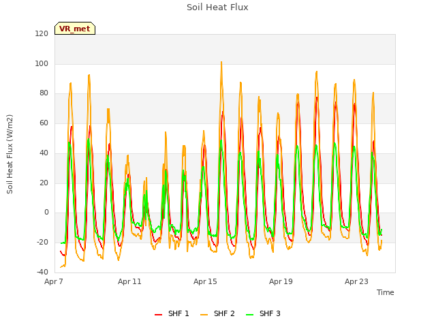This screenshot has width=436, height=327.
Task: Click the 100 y-axis tick label
Action: coord(42,63)
